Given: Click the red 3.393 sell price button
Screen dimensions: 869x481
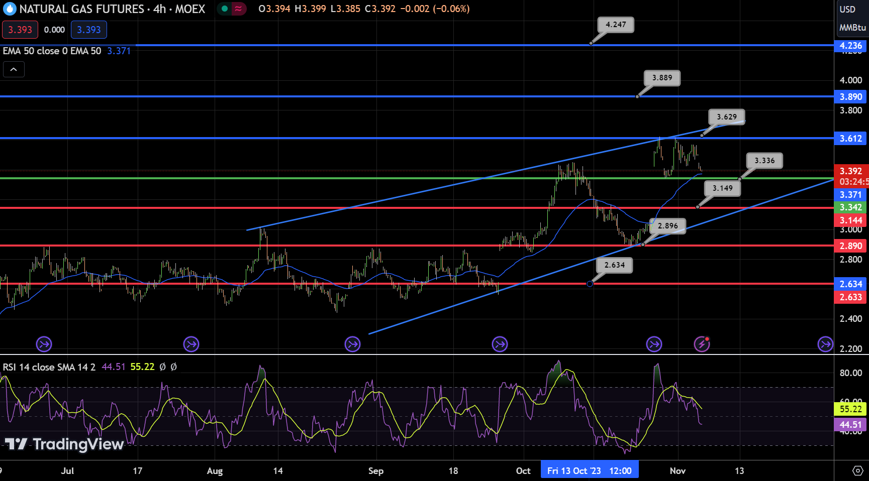Looking at the screenshot, I should [x=20, y=30].
